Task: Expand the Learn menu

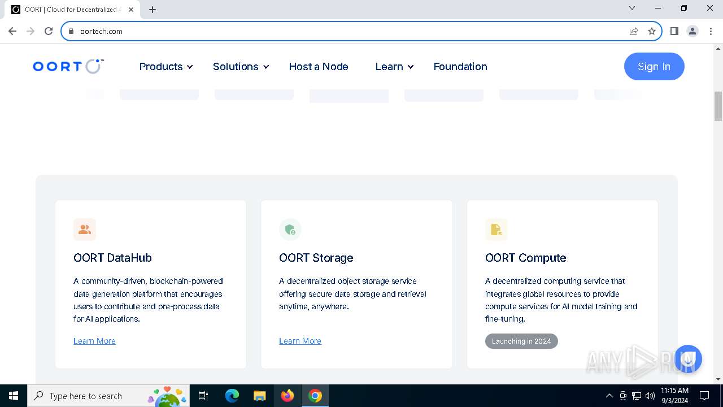Action: click(x=395, y=66)
